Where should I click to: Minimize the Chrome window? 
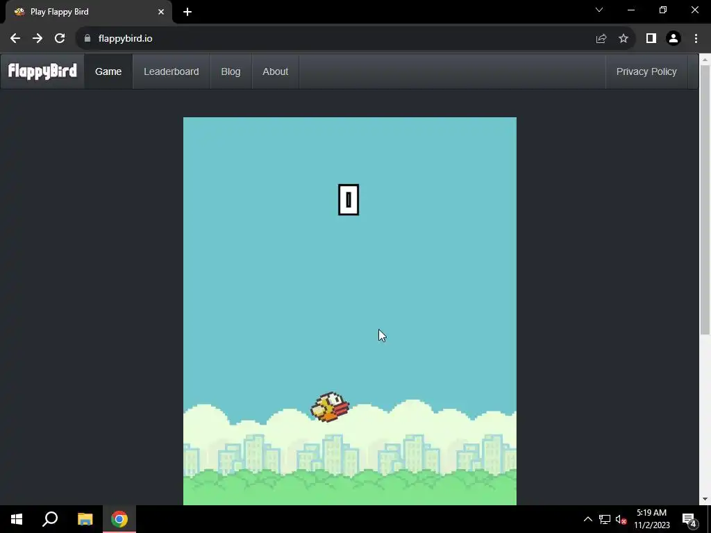tap(631, 10)
